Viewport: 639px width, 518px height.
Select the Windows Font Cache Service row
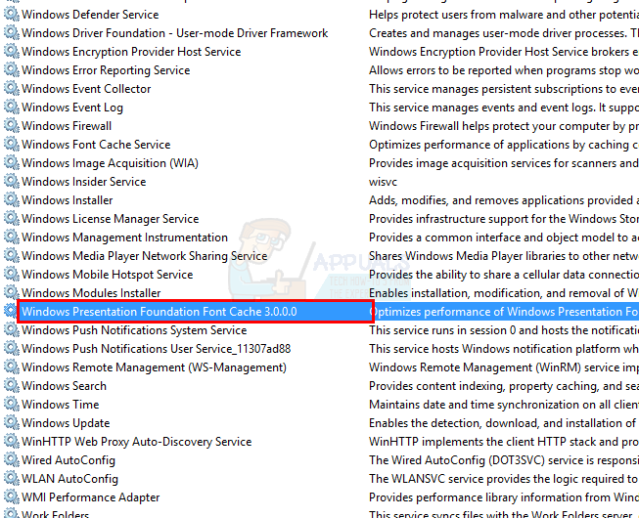(x=96, y=145)
